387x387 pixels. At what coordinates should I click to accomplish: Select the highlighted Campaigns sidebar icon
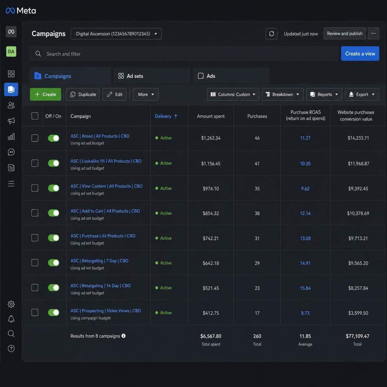(11, 89)
